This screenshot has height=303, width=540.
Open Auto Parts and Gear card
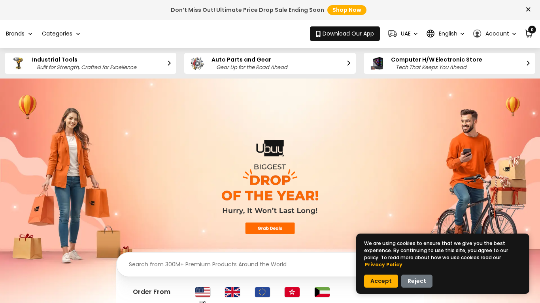[270, 63]
